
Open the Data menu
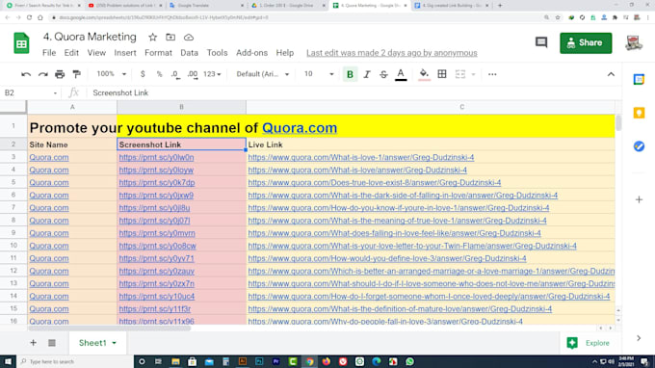coord(189,53)
